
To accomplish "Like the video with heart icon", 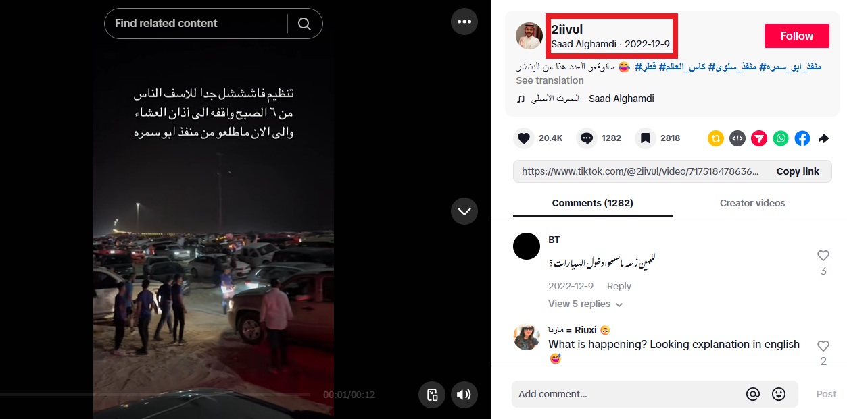I will click(x=523, y=138).
